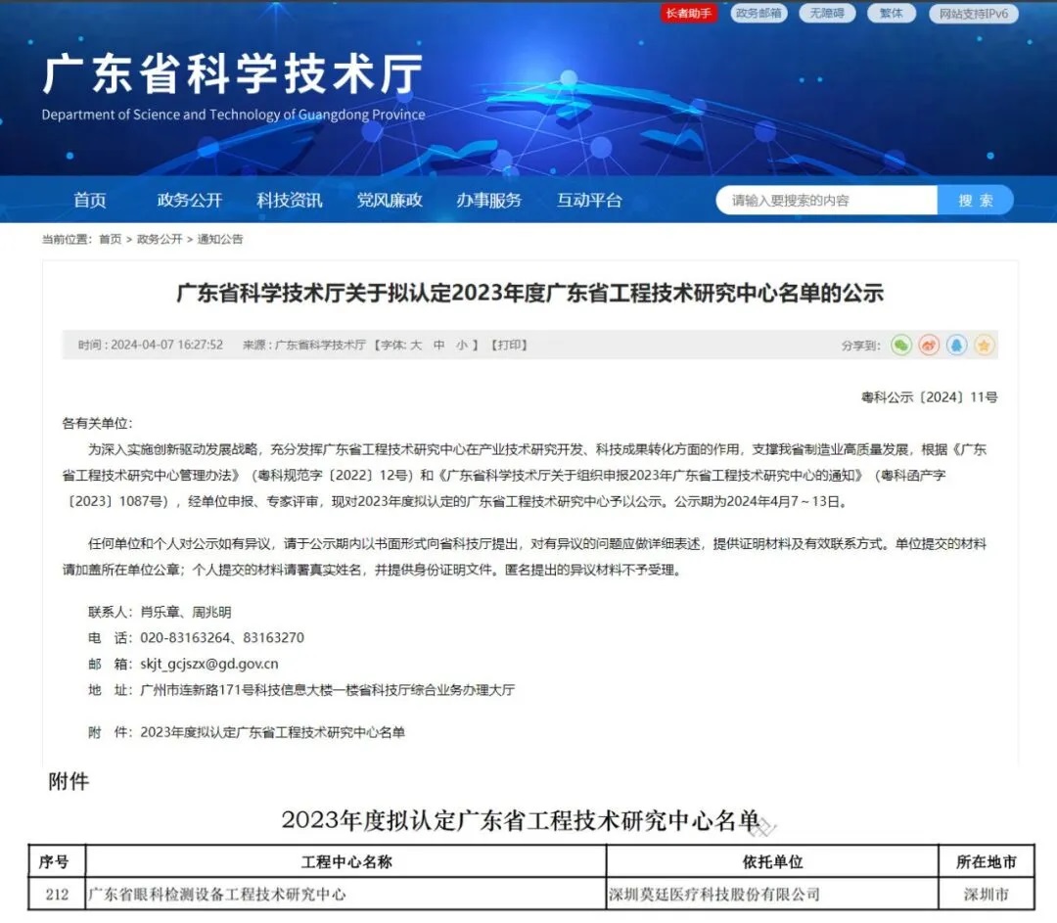Set font size to 大 (large)
The height and width of the screenshot is (923, 1057).
click(417, 346)
